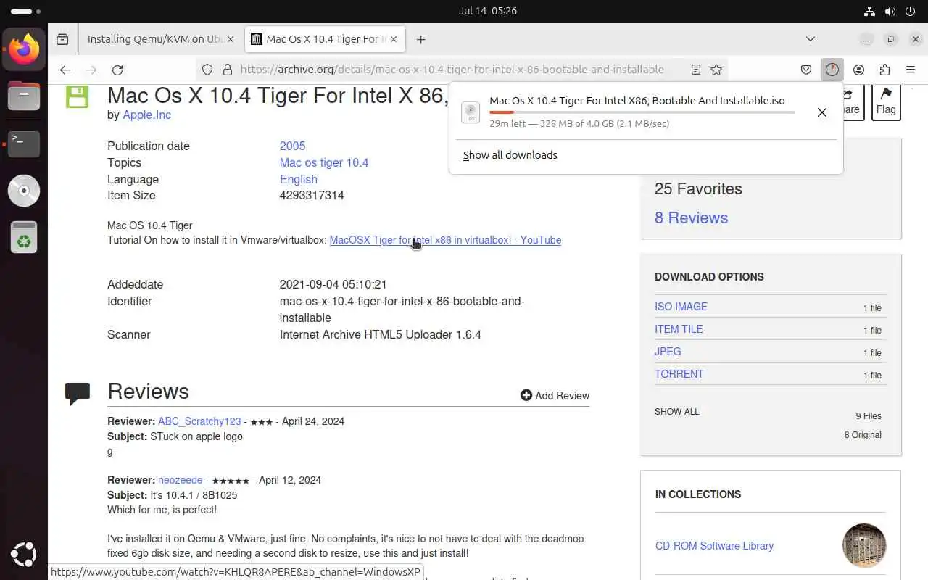Open CD-ROM Software Library collection link

[x=714, y=546]
